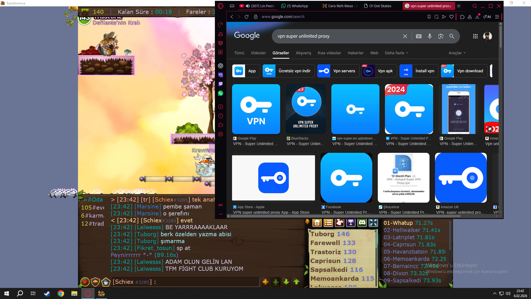This screenshot has width=531, height=299.
Task: Launch Steam from the taskbar
Action: point(47,293)
